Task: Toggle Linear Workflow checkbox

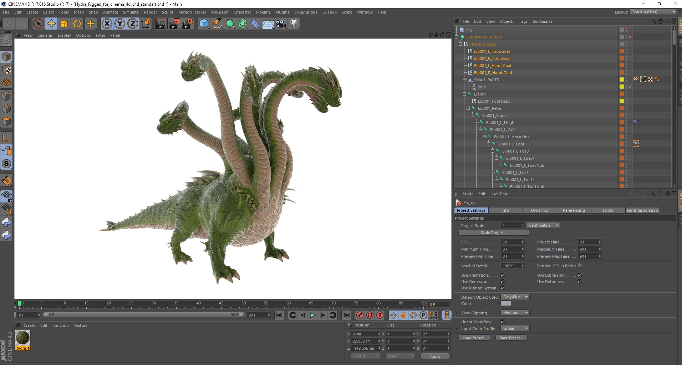Action: pos(503,322)
